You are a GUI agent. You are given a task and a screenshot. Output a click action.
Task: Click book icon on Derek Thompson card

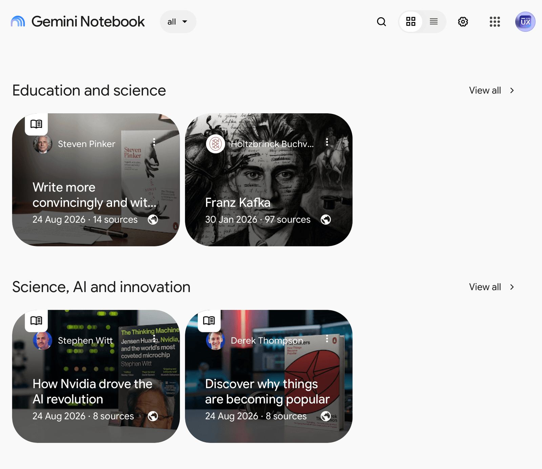(209, 320)
